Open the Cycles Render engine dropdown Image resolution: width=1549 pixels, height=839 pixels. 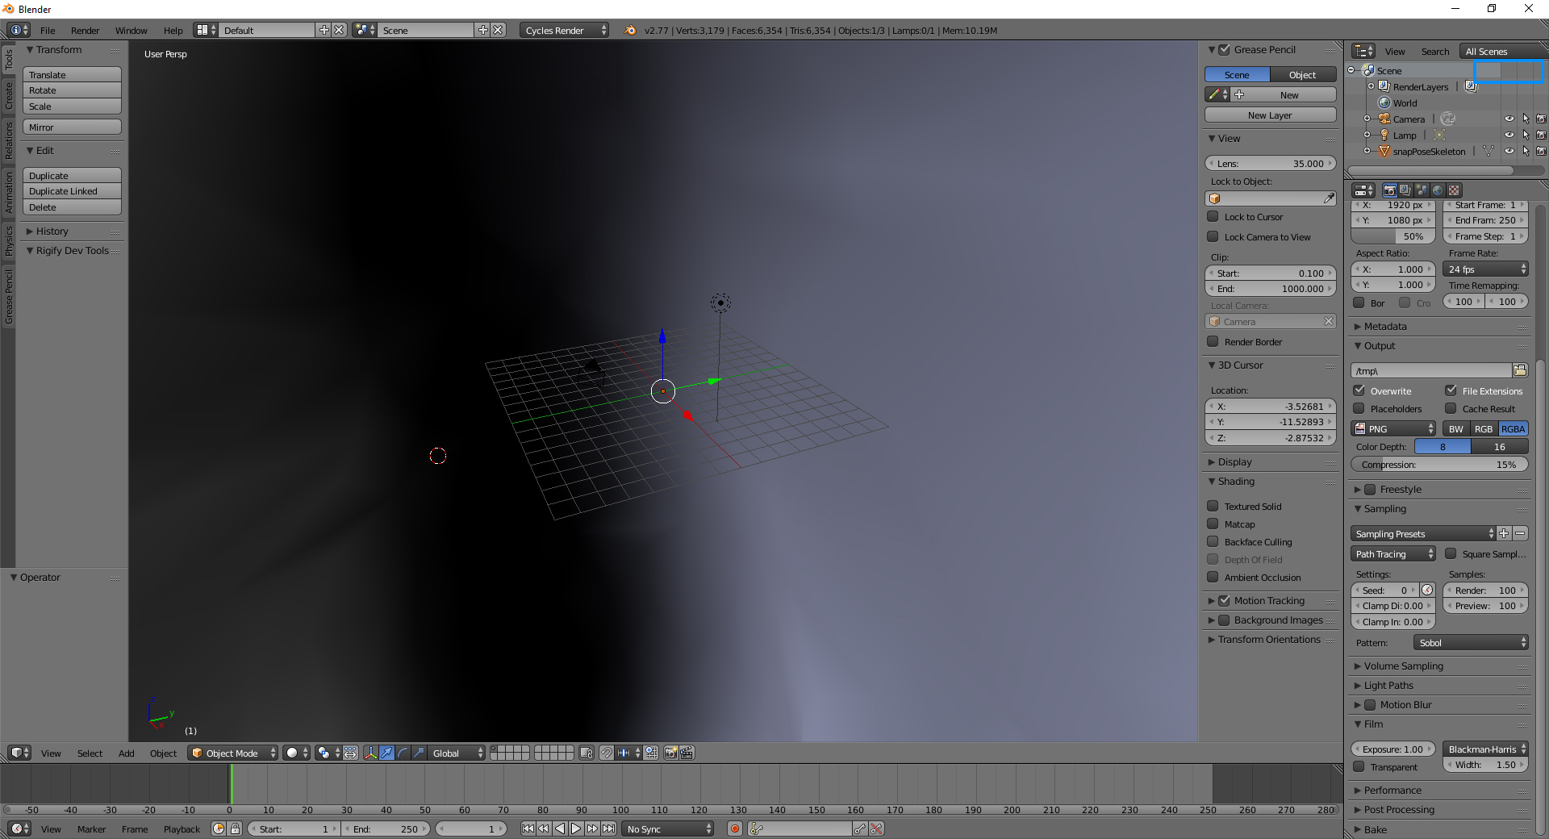point(563,30)
